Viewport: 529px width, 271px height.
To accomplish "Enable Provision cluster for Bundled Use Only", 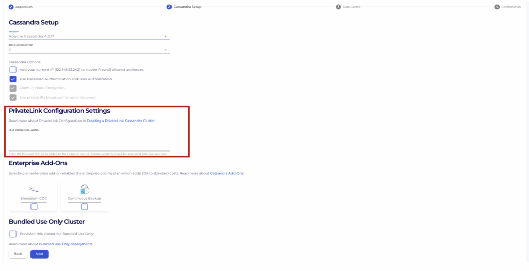I will pyautogui.click(x=13, y=234).
